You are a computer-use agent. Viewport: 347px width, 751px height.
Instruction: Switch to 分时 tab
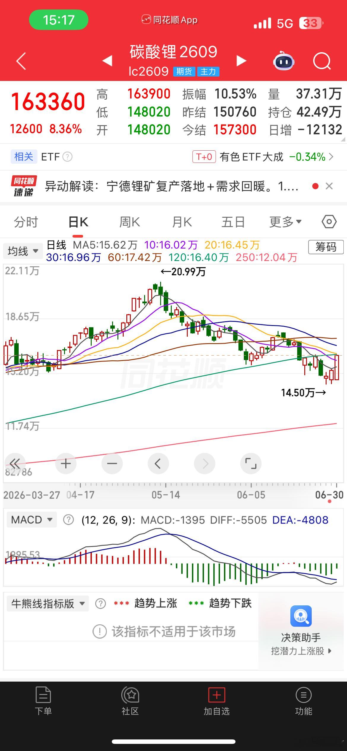26,222
